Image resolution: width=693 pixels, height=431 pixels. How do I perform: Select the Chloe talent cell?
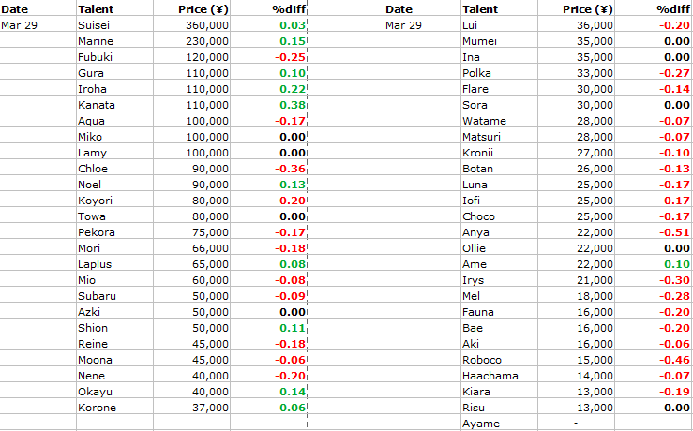[x=115, y=169]
